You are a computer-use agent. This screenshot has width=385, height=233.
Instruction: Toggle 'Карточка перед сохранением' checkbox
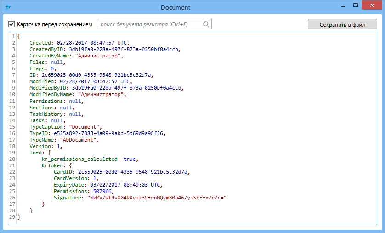click(12, 24)
